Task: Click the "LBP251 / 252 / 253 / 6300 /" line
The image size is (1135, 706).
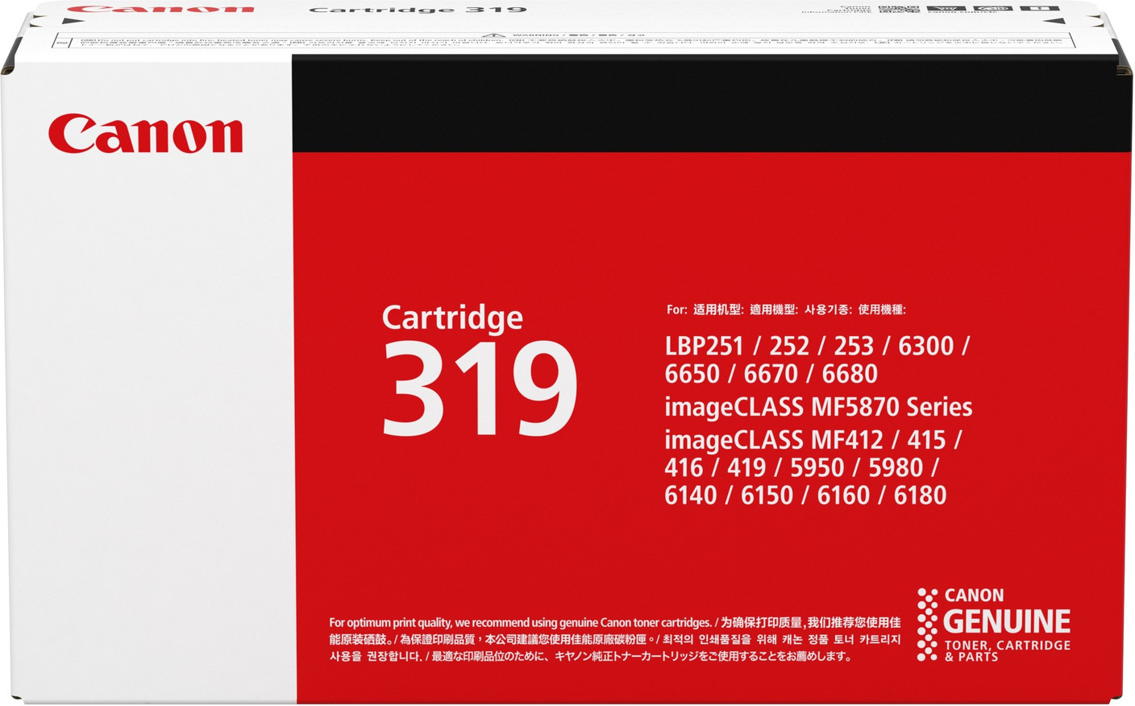Action: pyautogui.click(x=817, y=346)
